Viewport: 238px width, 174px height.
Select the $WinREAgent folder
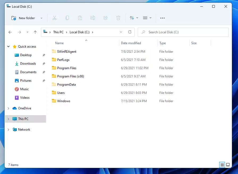pos(67,51)
